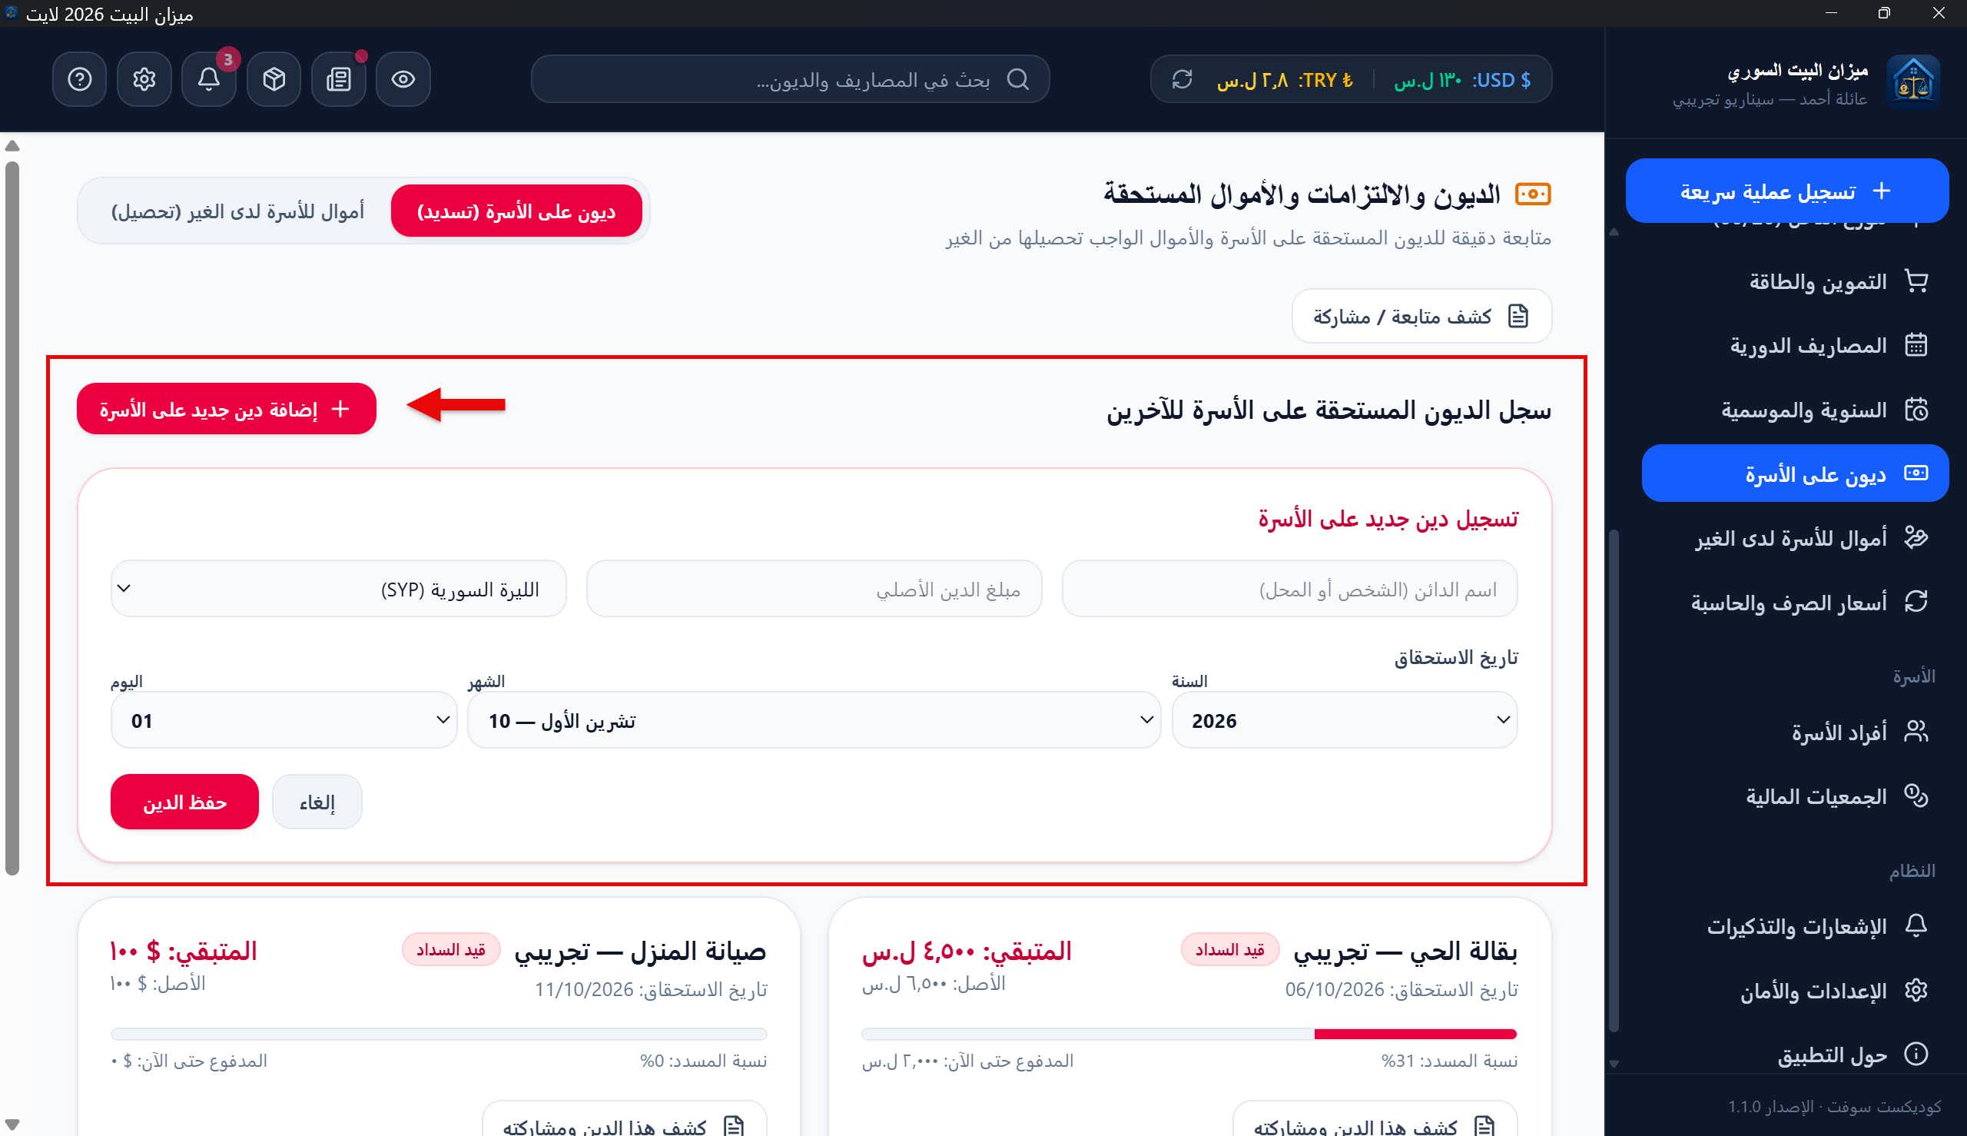Click the USD rate value ١٣٠ ل.س
Screen dimensions: 1967x1136
[x=1428, y=80]
